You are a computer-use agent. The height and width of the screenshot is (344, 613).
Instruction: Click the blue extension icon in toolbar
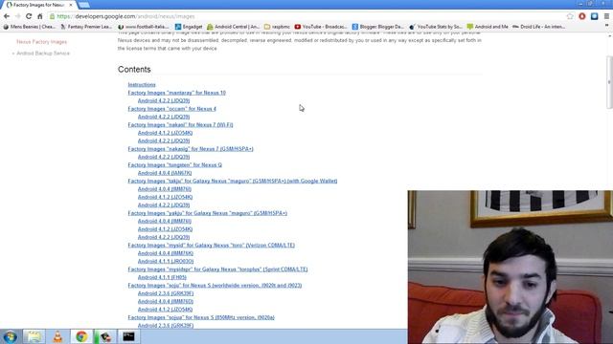[594, 16]
